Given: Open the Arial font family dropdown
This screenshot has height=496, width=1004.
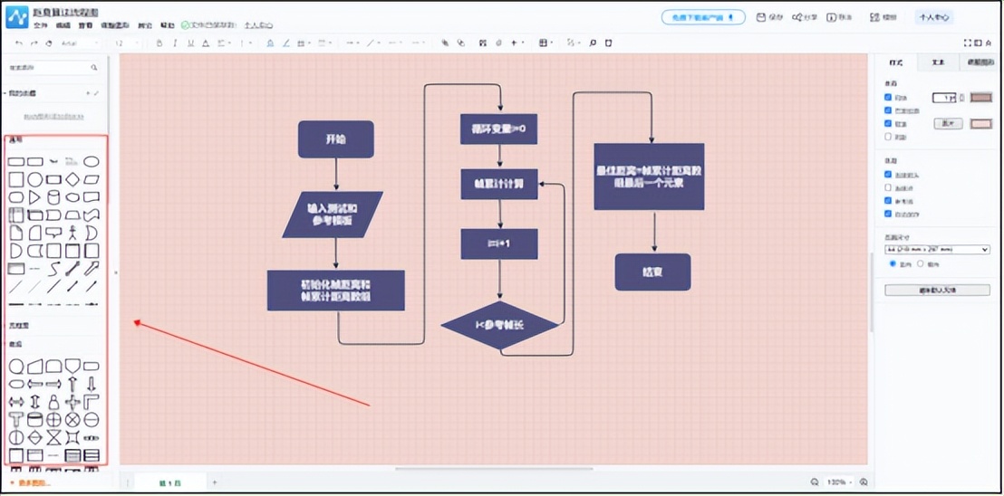Looking at the screenshot, I should [x=80, y=43].
